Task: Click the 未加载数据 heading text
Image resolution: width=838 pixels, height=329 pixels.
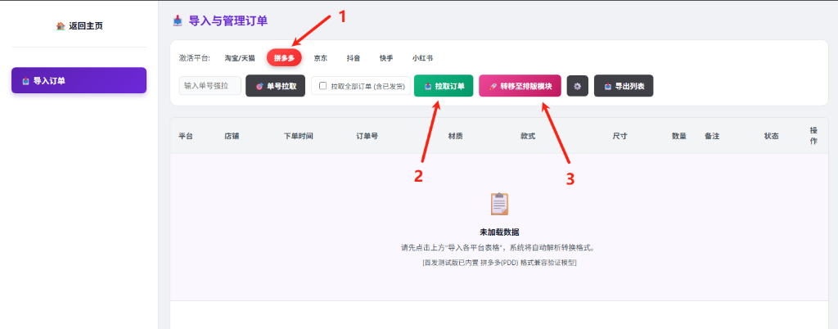Action: (500, 232)
